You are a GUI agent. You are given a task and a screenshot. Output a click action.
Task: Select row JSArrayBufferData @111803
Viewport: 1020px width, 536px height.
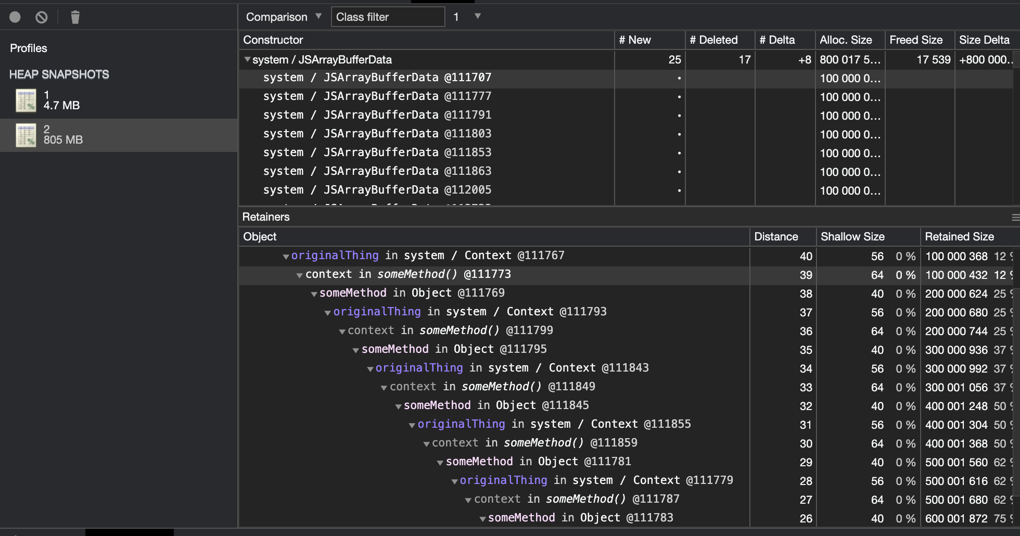626,134
